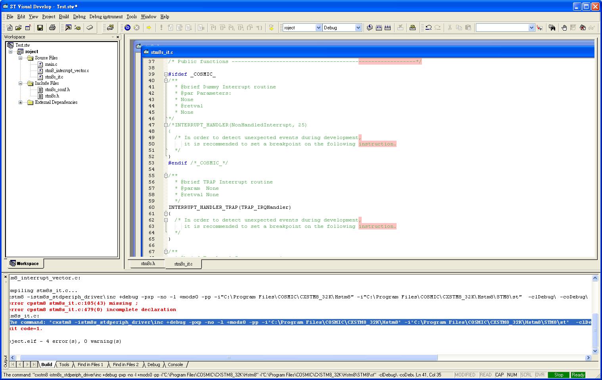Click the Print toolbar icon
The width and height of the screenshot is (602, 380).
[52, 27]
